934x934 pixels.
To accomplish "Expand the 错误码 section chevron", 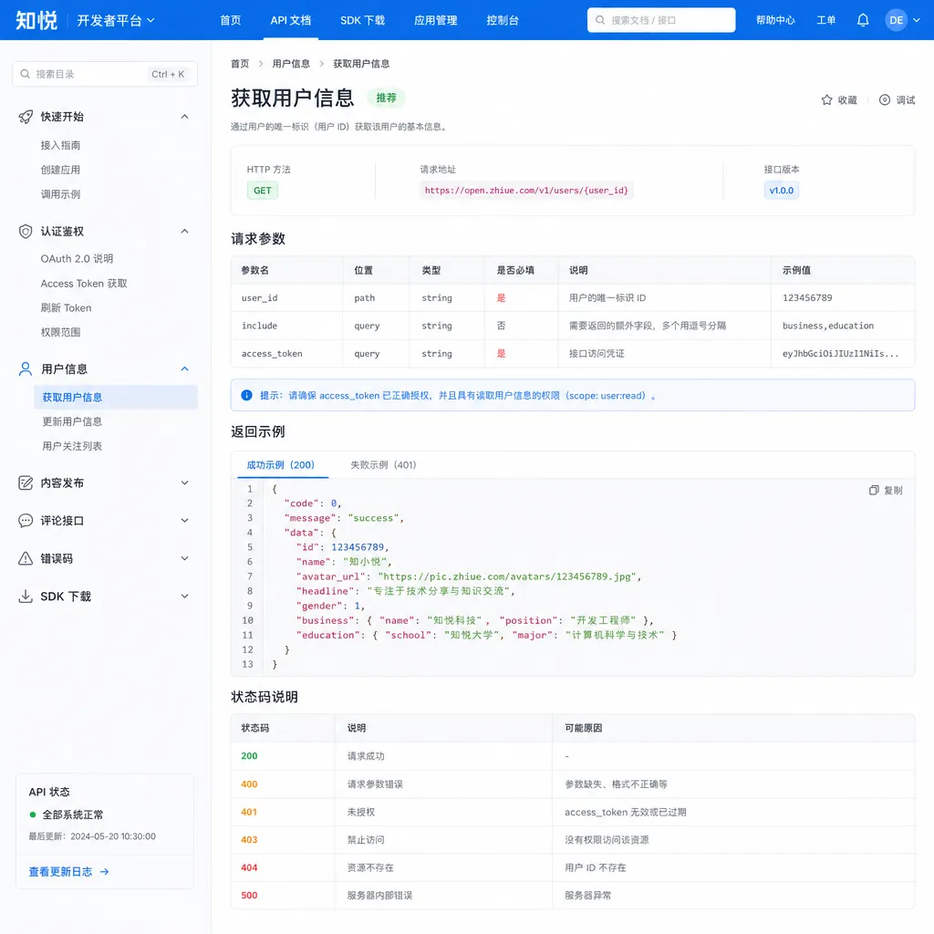I will point(184,559).
